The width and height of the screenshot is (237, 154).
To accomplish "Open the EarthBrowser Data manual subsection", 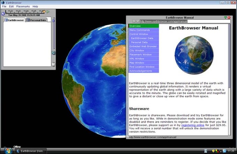I will [144, 38].
